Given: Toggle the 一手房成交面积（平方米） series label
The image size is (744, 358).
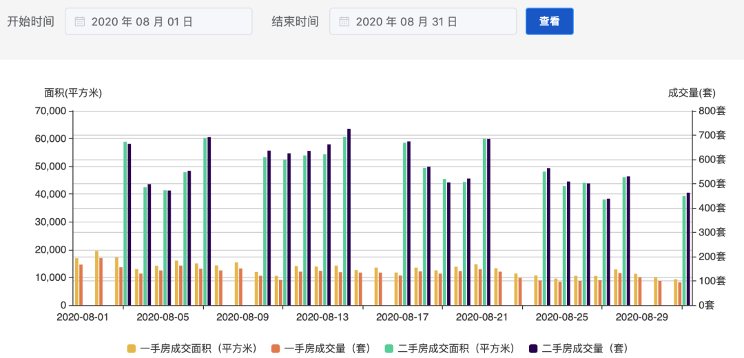Looking at the screenshot, I should tap(198, 348).
